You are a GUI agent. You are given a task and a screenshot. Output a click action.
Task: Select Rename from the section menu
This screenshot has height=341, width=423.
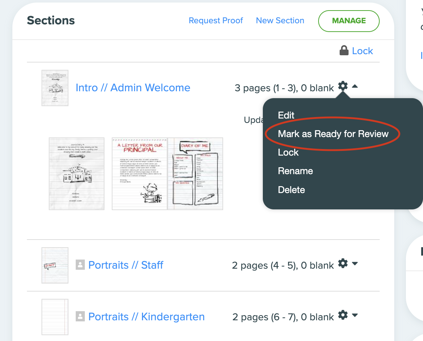point(295,171)
